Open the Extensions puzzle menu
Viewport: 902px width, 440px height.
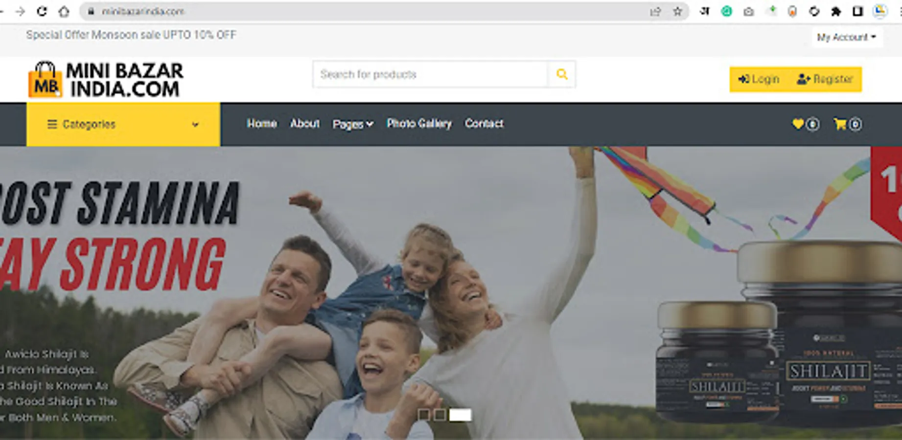coord(836,11)
